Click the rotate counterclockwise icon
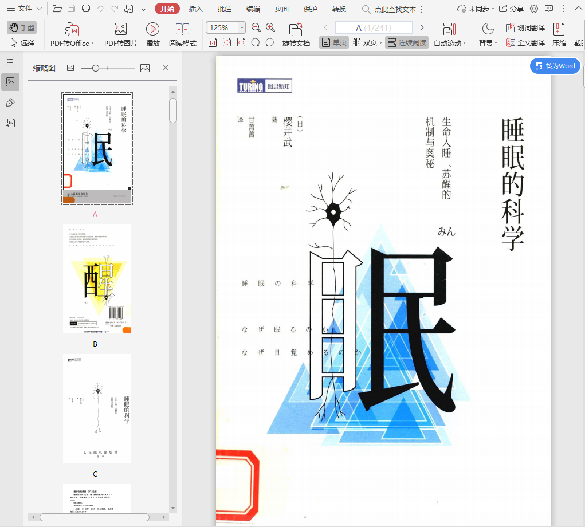The height and width of the screenshot is (527, 585). pyautogui.click(x=256, y=42)
